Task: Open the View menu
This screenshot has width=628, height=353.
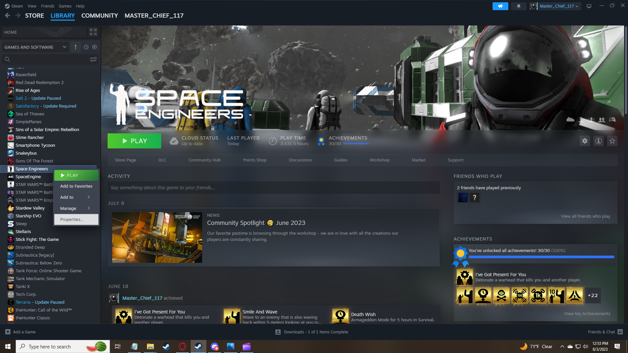Action: click(32, 6)
